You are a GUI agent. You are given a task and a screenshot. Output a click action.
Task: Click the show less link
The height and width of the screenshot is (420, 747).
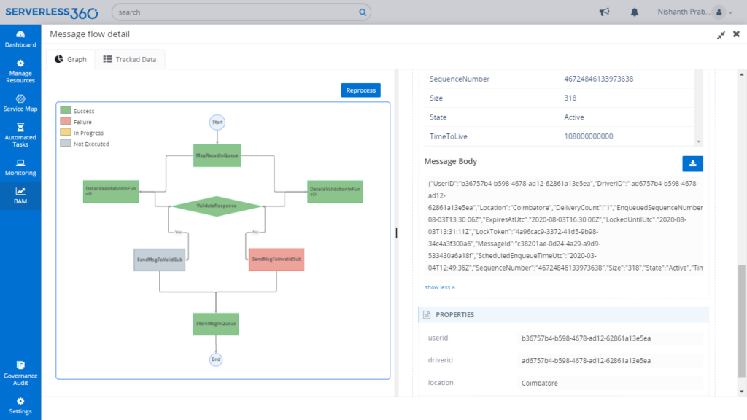(x=438, y=287)
